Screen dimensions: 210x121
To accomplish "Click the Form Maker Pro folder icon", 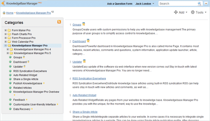I will (9, 30).
